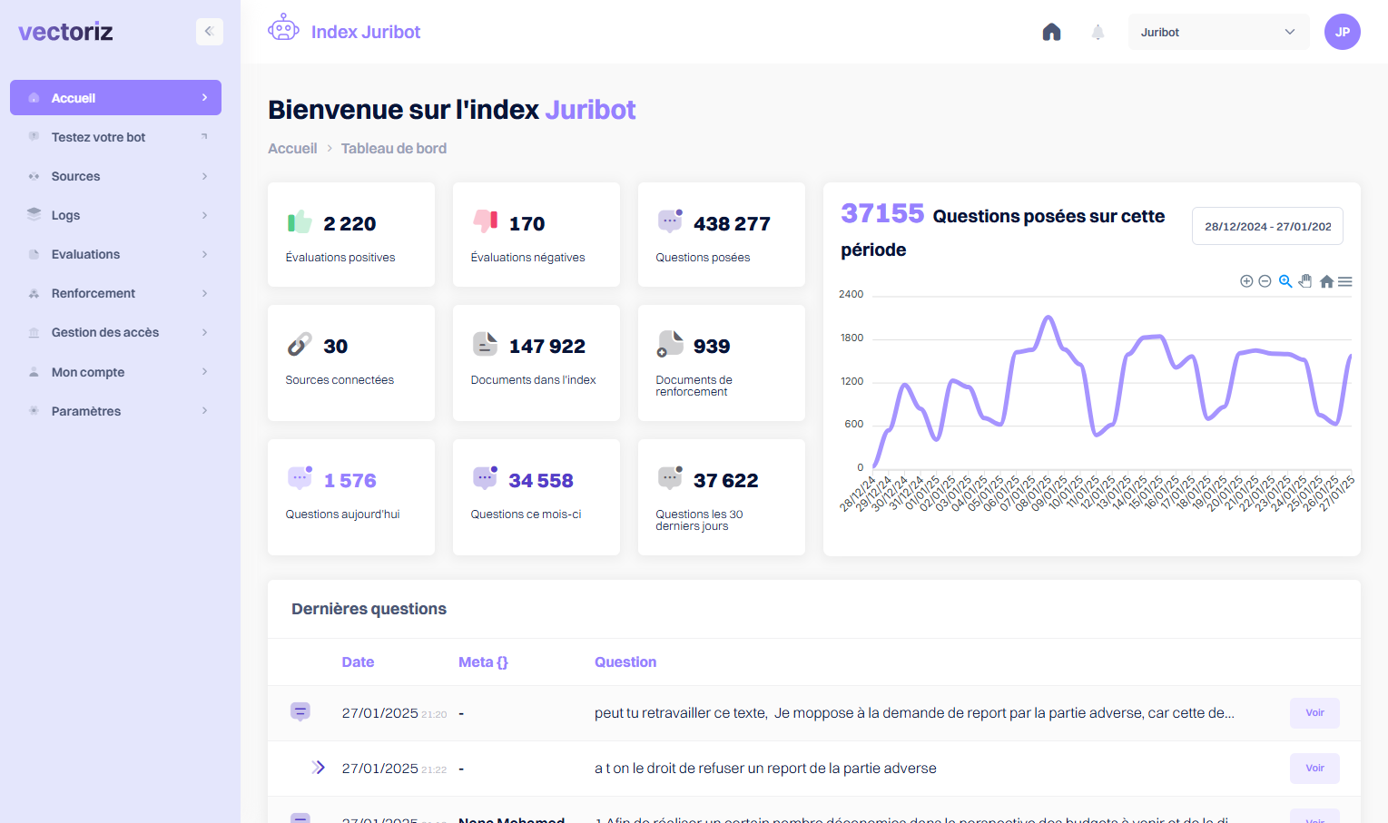Expand the Paramètres chevron
The image size is (1388, 823).
click(x=204, y=410)
